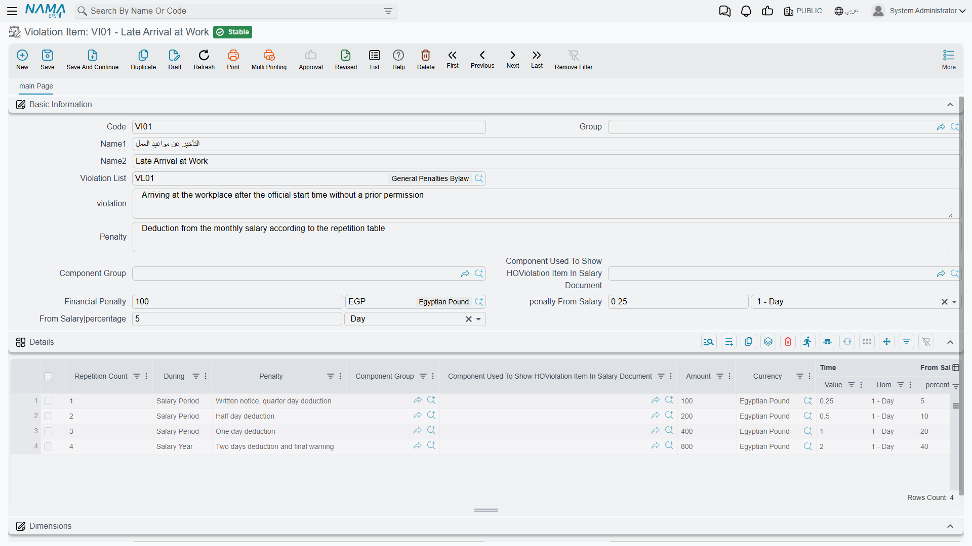Click the Financial Penalty amount field
Image resolution: width=972 pixels, height=546 pixels.
coord(237,302)
